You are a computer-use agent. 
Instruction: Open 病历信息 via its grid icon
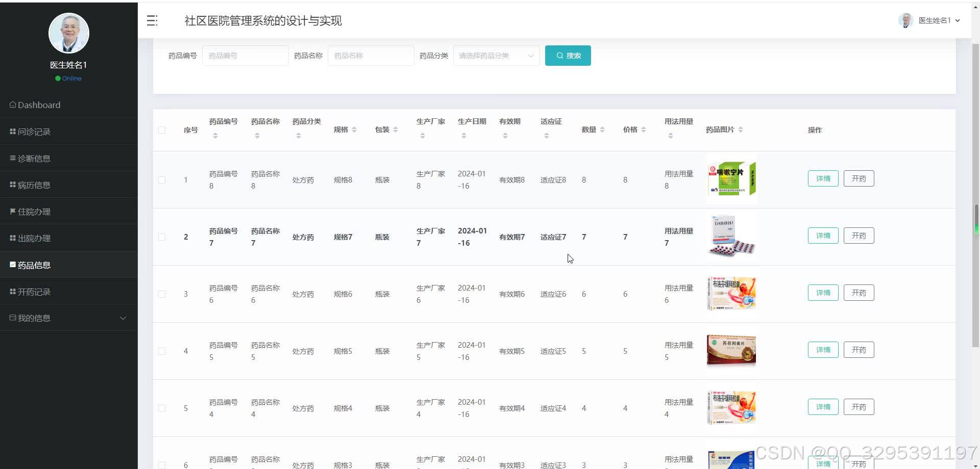pyautogui.click(x=12, y=185)
